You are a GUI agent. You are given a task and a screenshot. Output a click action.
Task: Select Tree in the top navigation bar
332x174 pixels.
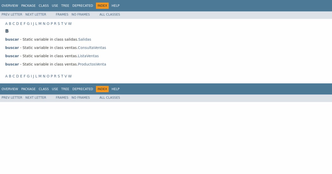click(65, 6)
